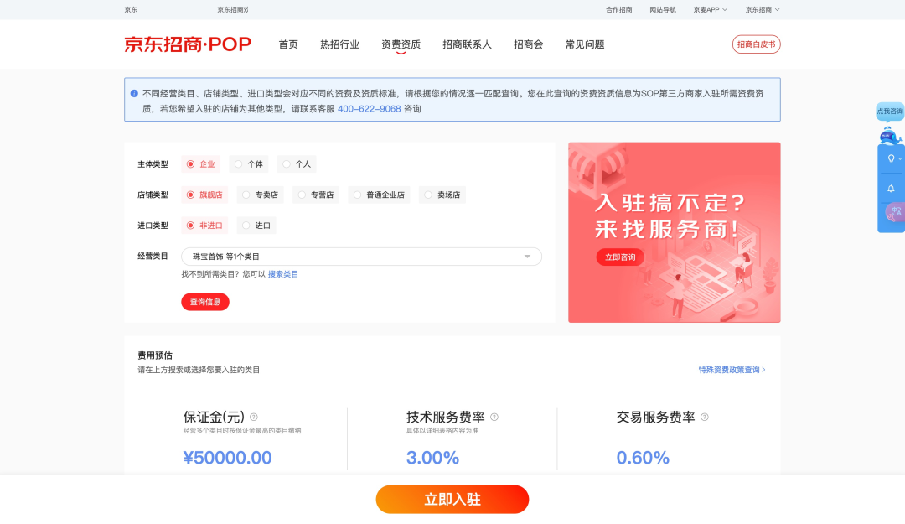This screenshot has height=524, width=905.
Task: Open 招商联系人 nav item
Action: (x=467, y=44)
